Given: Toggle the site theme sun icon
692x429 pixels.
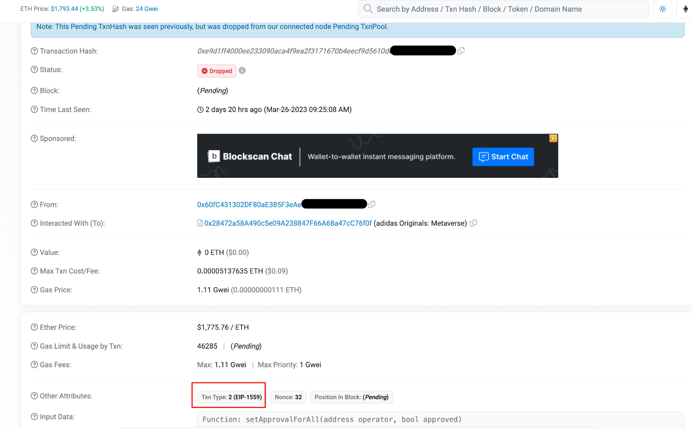Looking at the screenshot, I should tap(663, 9).
